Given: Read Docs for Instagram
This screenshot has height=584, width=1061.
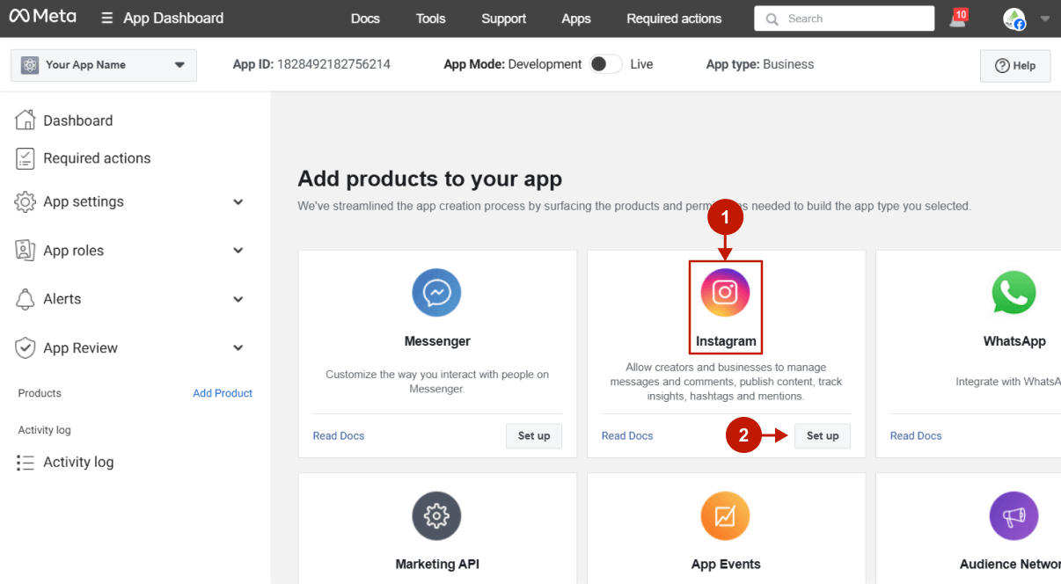Looking at the screenshot, I should click(627, 435).
